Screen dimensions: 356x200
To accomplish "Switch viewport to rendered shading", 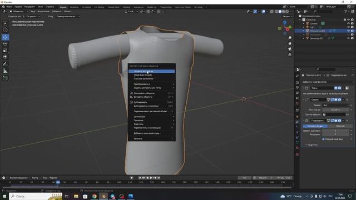I will pyautogui.click(x=287, y=11).
